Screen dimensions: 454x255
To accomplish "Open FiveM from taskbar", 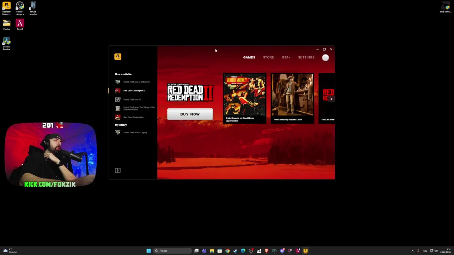I will (298, 251).
